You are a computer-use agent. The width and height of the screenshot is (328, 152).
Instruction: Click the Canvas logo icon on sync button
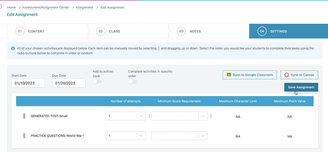pos(287,75)
